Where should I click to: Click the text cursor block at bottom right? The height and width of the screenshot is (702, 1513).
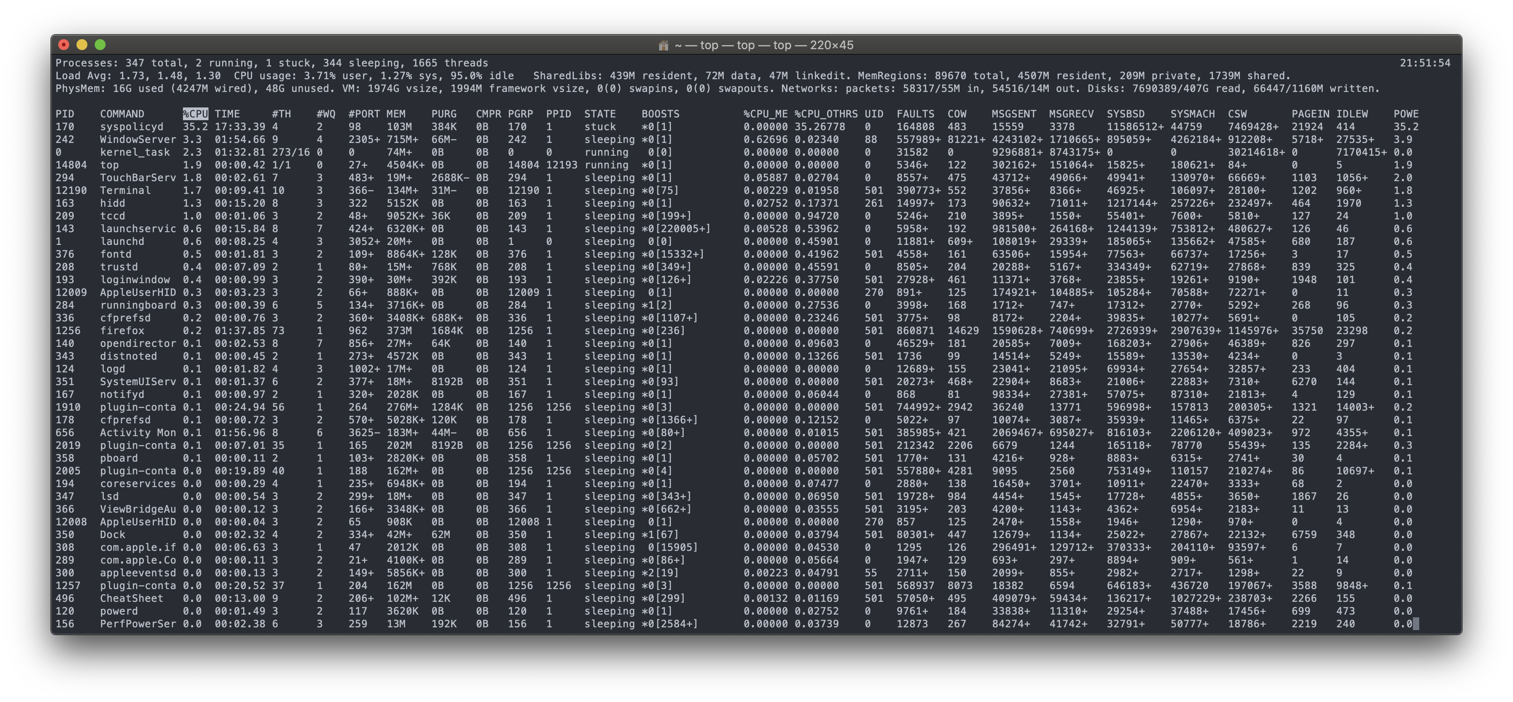pyautogui.click(x=1416, y=624)
